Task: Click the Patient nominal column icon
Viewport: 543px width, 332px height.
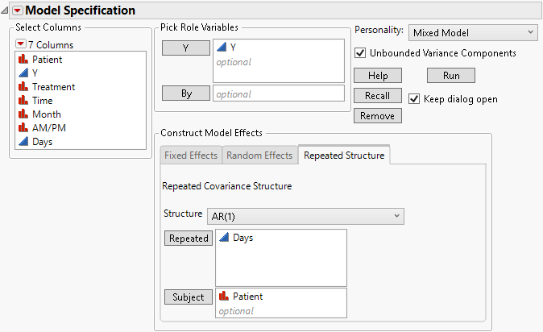Action: [23, 60]
